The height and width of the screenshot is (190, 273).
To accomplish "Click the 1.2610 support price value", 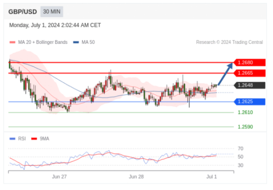I will [x=245, y=112].
